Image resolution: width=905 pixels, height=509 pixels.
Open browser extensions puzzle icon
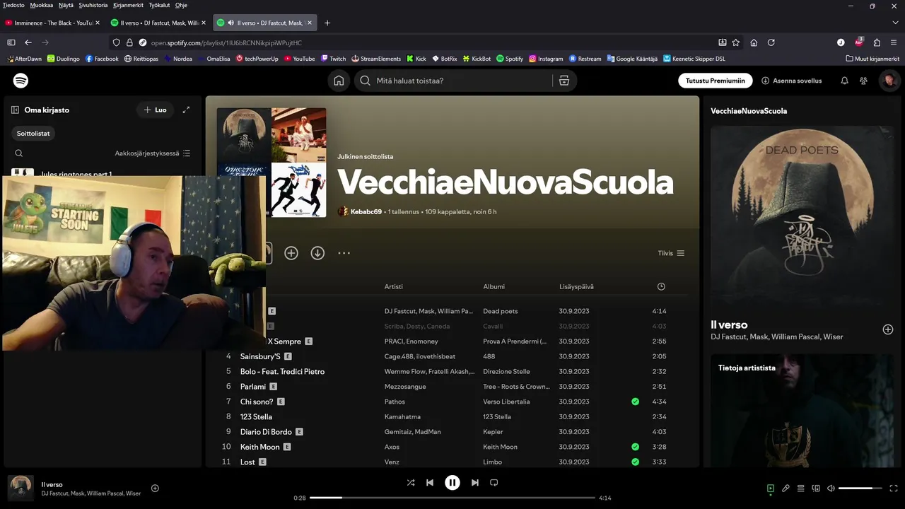point(877,42)
